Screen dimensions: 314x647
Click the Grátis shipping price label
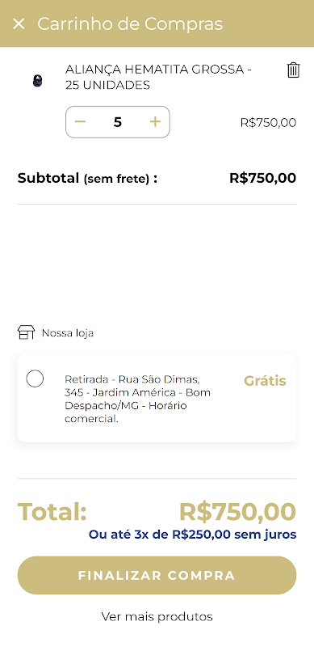coord(265,380)
